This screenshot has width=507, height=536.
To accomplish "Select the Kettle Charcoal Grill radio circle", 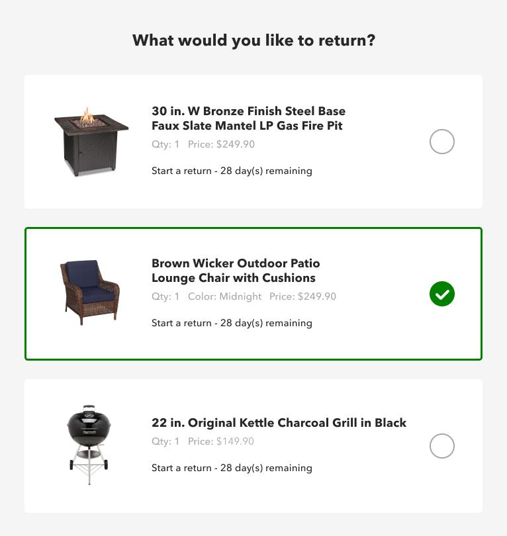I will (x=441, y=446).
